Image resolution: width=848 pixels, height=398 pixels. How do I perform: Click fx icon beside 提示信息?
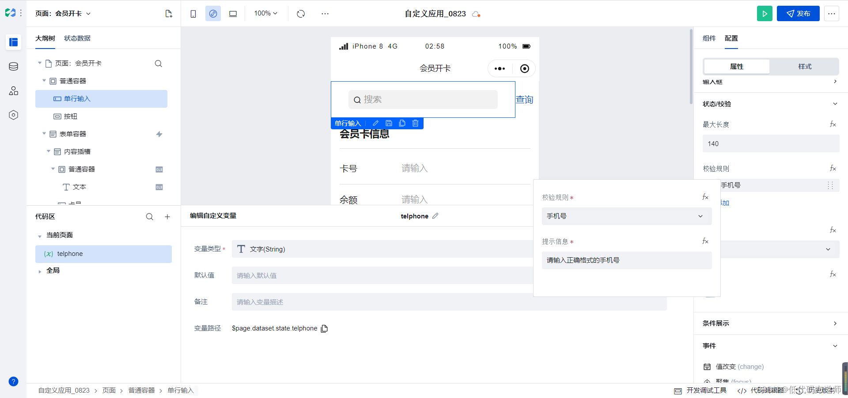705,241
